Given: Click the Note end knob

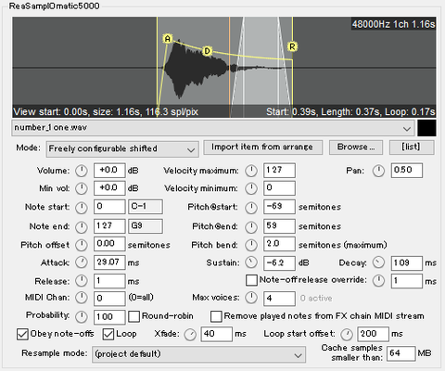Looking at the screenshot, I should (82, 227).
